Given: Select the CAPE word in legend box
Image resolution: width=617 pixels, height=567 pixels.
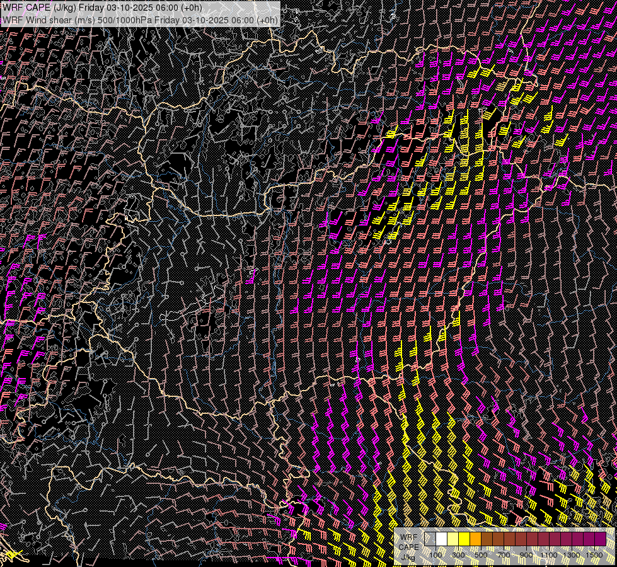Looking at the screenshot, I should click(x=408, y=547).
